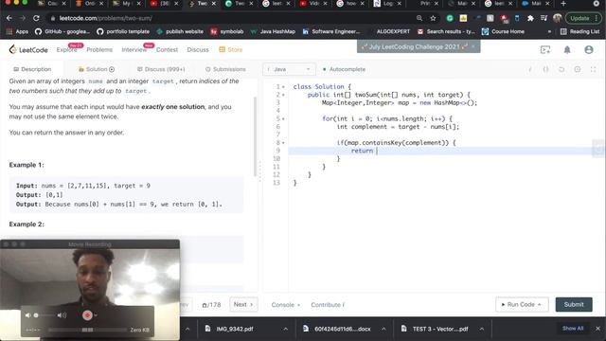
Task: Open the Submissions tab
Action: point(225,69)
